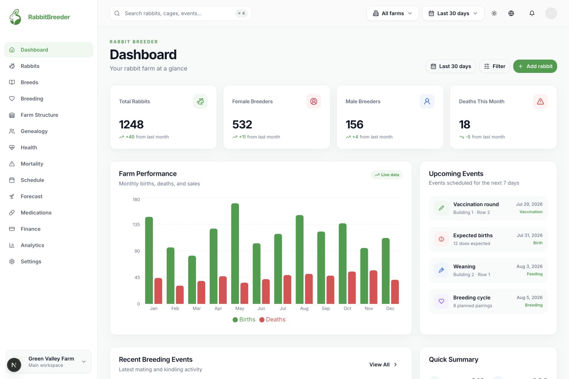Open the Genealogy menu item
The image size is (569, 379).
[49, 131]
